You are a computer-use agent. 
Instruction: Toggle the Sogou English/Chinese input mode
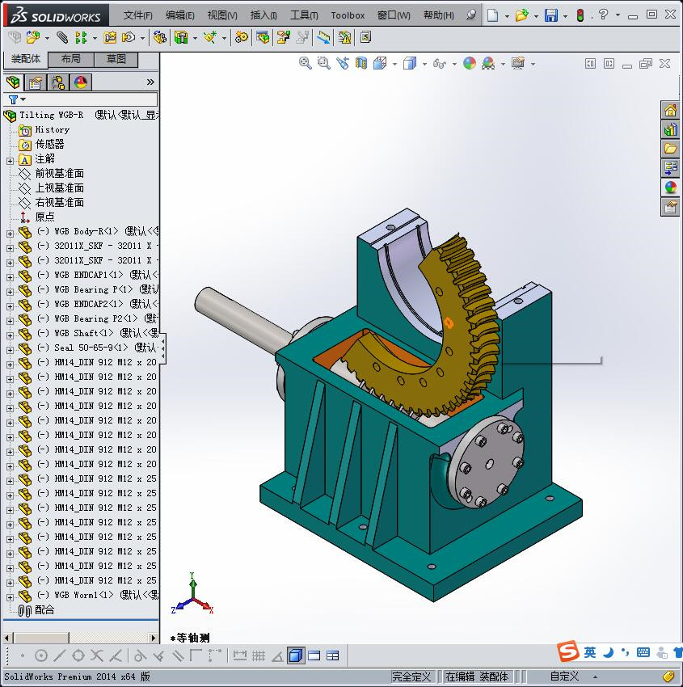[590, 652]
